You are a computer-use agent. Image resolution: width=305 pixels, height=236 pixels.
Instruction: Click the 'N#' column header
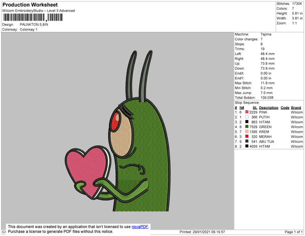pos(242,108)
